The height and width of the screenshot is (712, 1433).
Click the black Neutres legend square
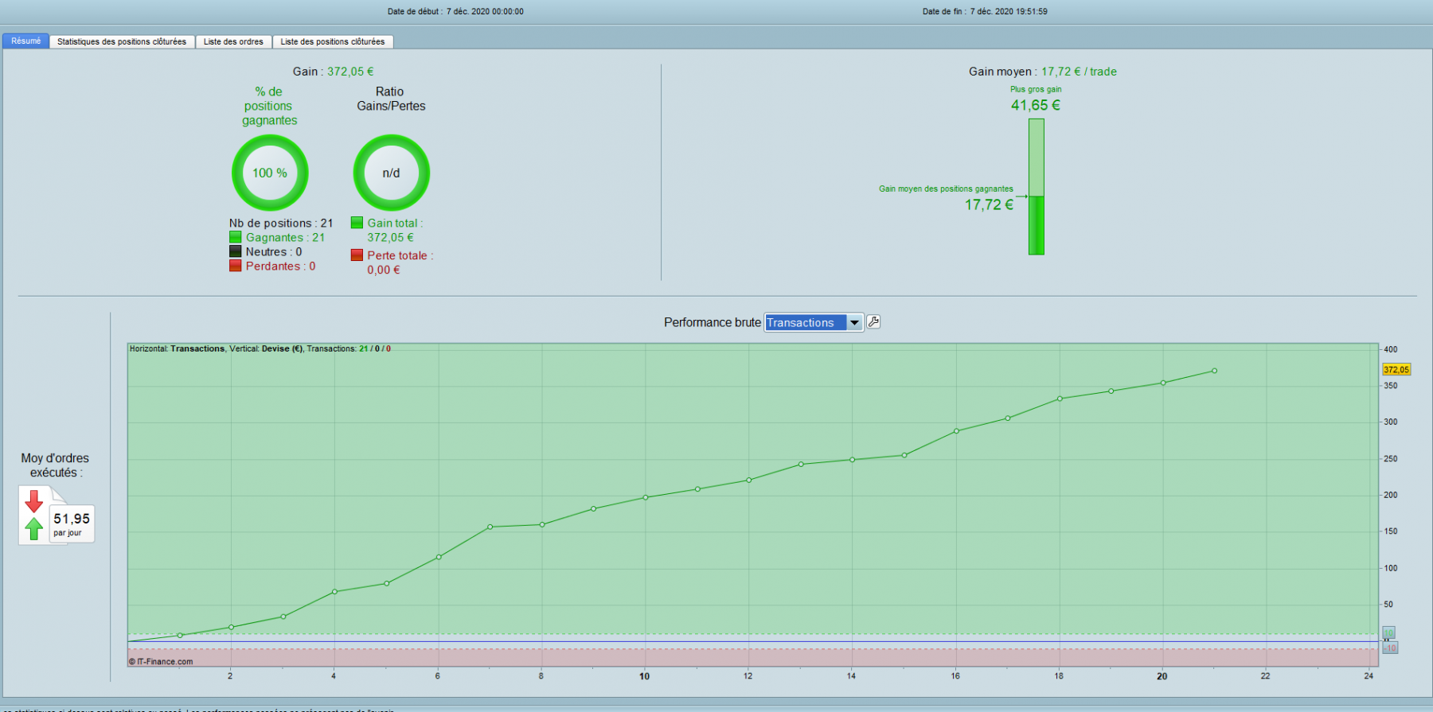[x=236, y=251]
